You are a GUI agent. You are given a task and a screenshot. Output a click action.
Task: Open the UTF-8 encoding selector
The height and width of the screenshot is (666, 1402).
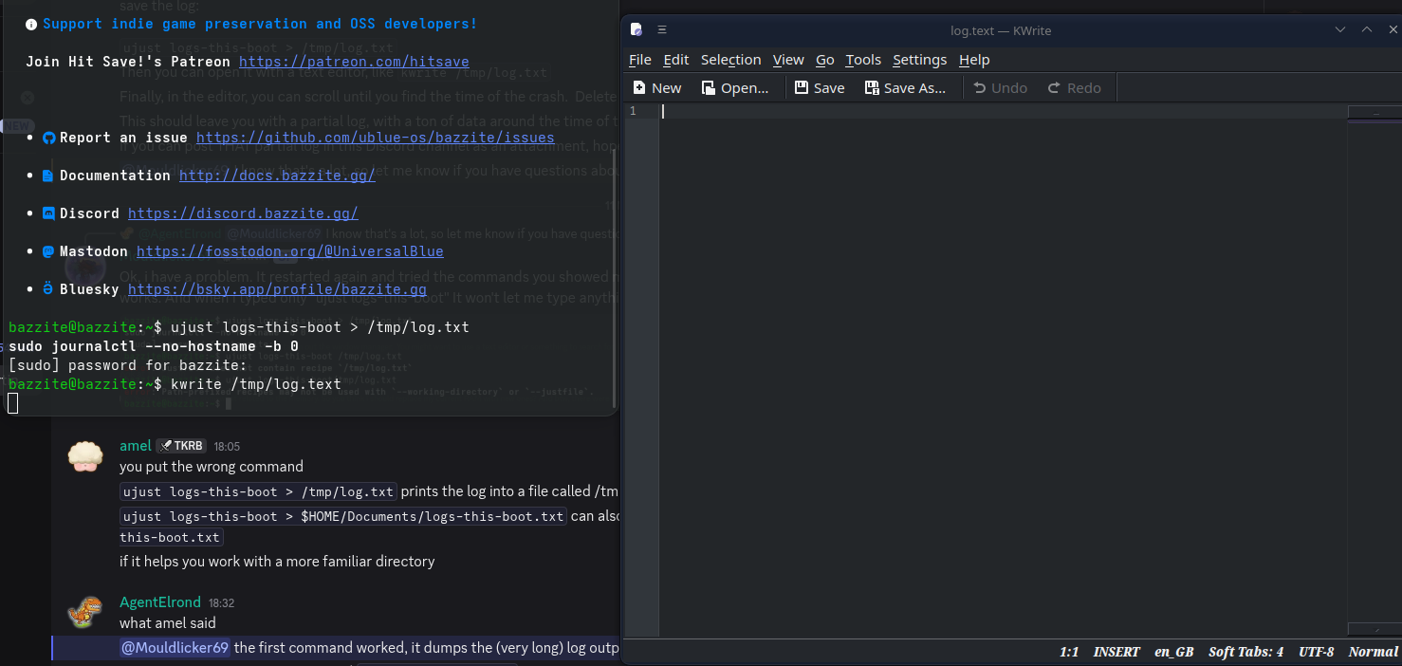(x=1317, y=652)
